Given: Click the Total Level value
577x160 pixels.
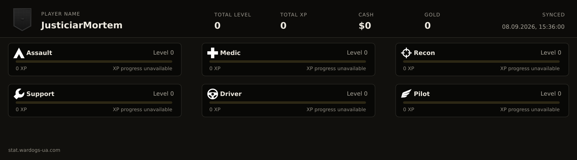Looking at the screenshot, I should (x=217, y=26).
